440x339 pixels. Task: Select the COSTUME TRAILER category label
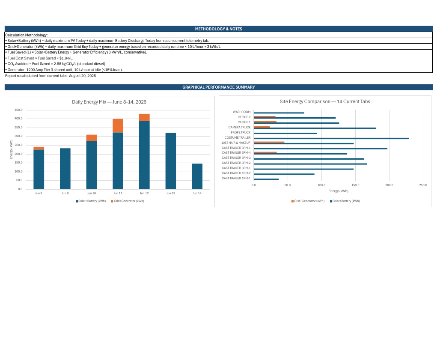point(238,138)
